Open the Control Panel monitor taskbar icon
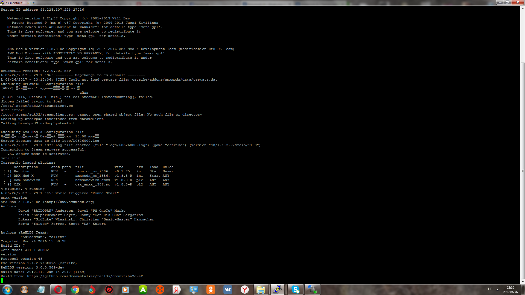The width and height of the screenshot is (525, 295). pyautogui.click(x=194, y=290)
